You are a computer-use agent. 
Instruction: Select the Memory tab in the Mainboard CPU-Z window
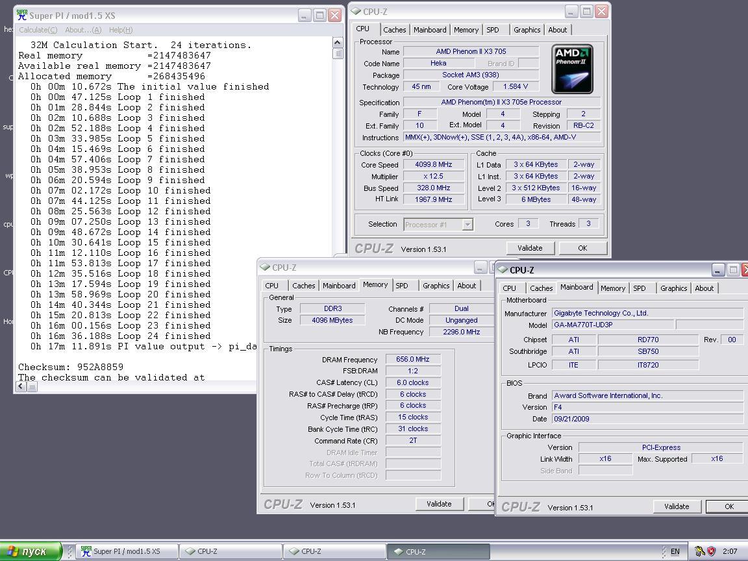(612, 288)
